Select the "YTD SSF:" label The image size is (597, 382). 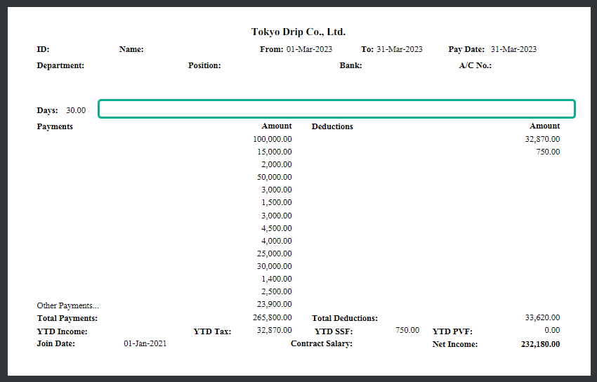point(334,331)
